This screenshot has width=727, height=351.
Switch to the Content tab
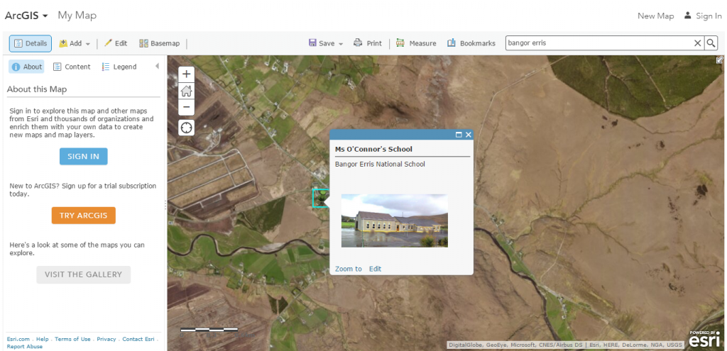pyautogui.click(x=72, y=67)
